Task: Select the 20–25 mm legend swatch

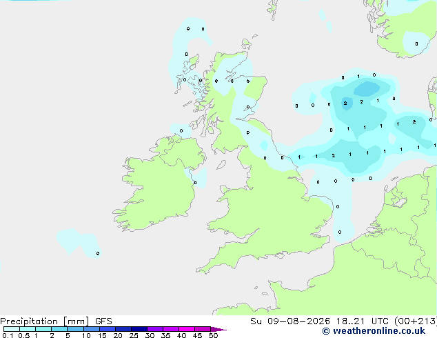Action: [x=123, y=329]
